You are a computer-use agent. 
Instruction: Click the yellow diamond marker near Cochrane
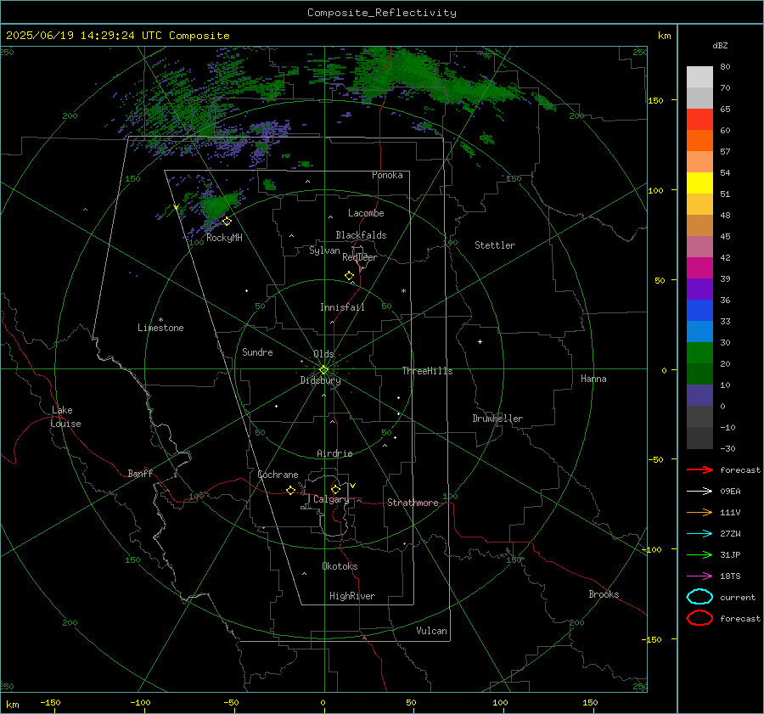[x=290, y=490]
